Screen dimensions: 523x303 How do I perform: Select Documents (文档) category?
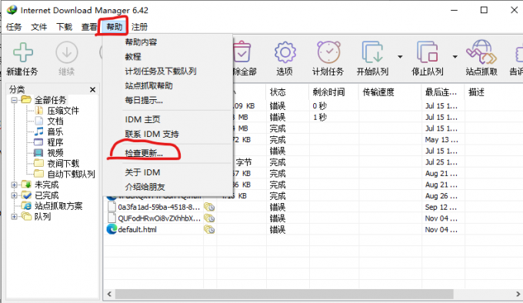pos(55,121)
